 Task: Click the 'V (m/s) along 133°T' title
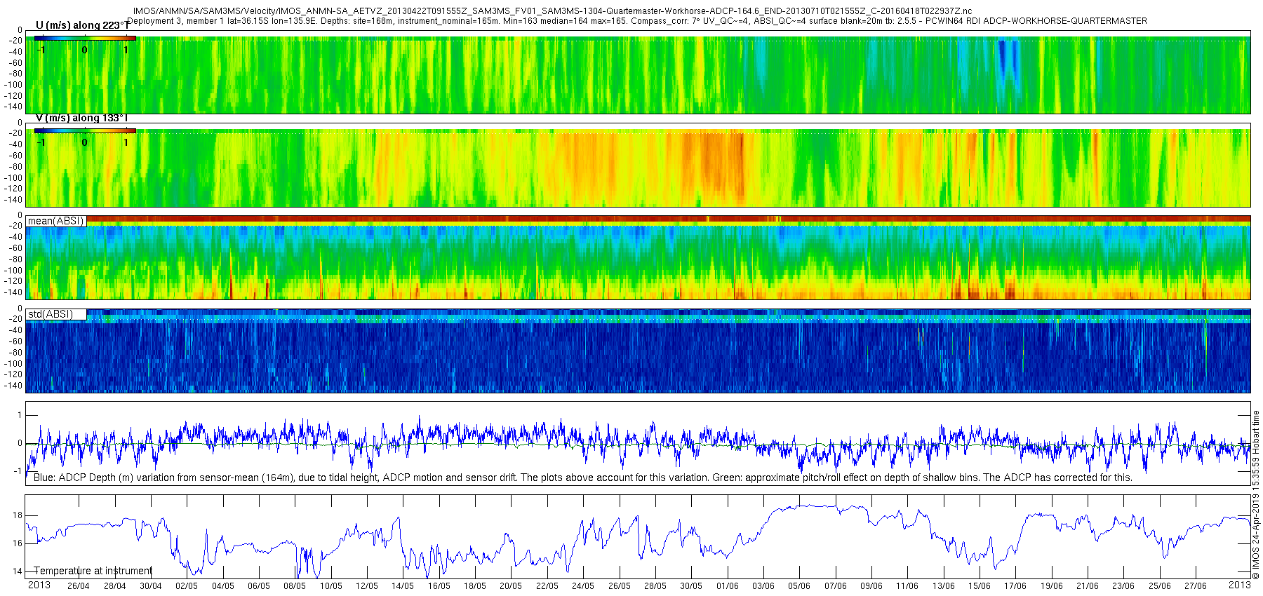tap(81, 118)
